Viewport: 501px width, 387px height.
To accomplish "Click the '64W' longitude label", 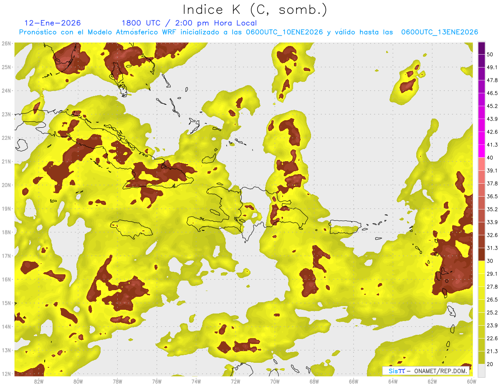I will click(392, 381).
